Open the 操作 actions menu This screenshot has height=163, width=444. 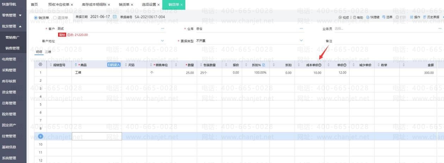coord(415,17)
